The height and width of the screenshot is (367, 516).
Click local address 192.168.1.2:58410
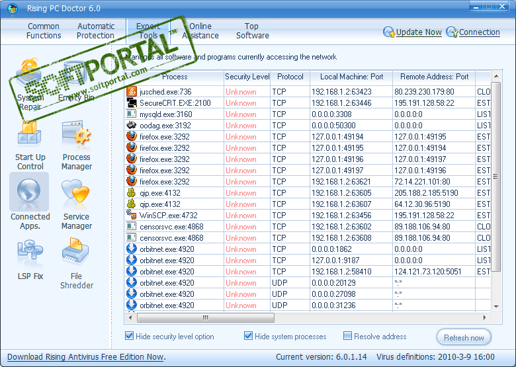pyautogui.click(x=341, y=272)
